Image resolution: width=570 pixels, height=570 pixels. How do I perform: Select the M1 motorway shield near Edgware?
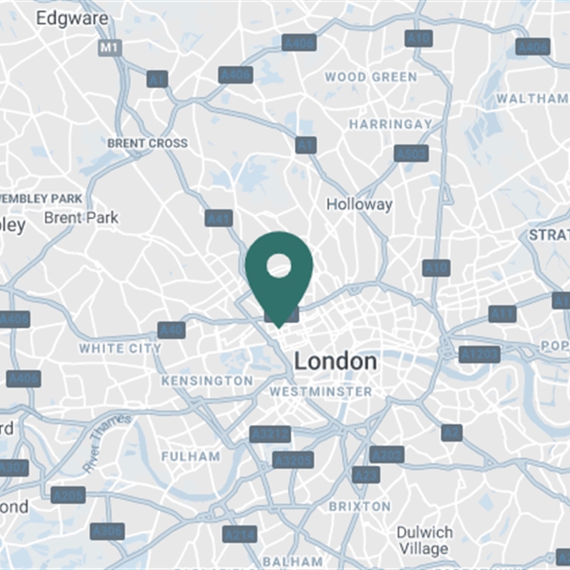point(109,47)
